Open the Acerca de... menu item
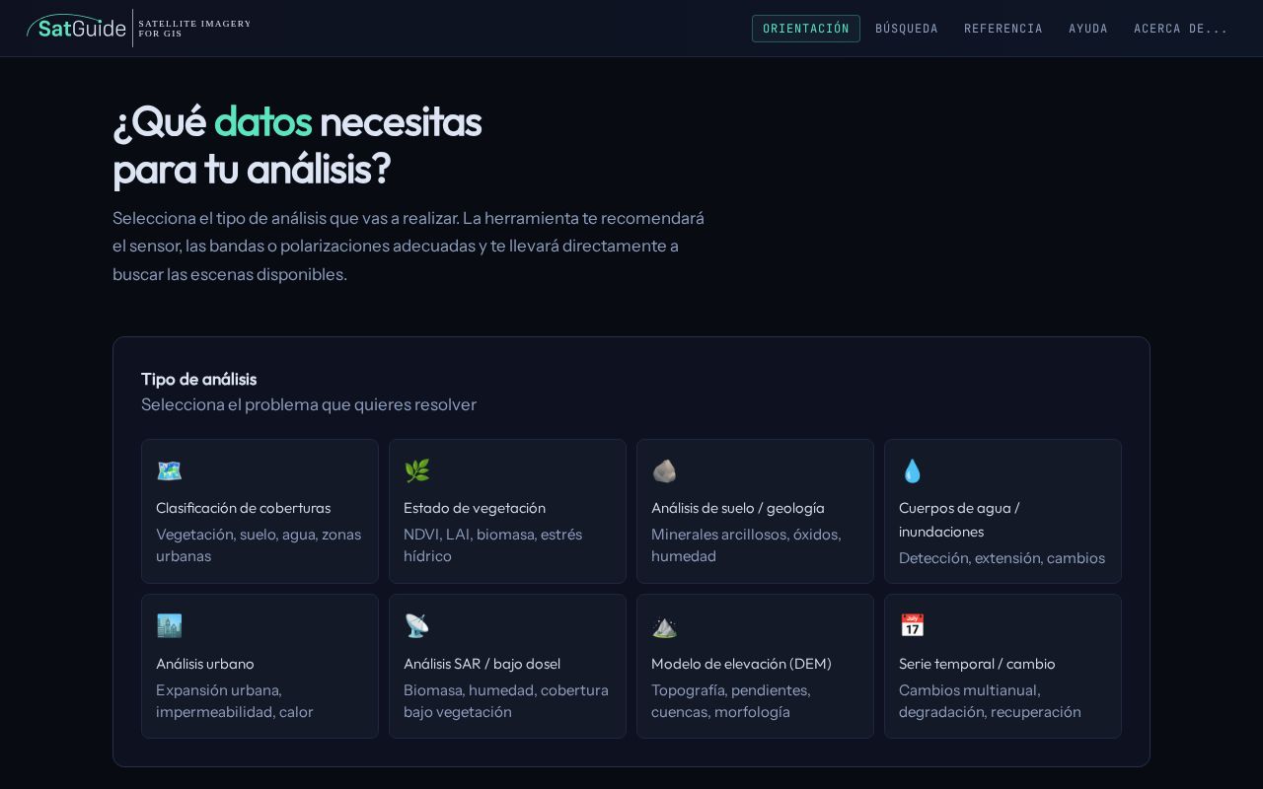Viewport: 1263px width, 789px height. click(x=1181, y=29)
